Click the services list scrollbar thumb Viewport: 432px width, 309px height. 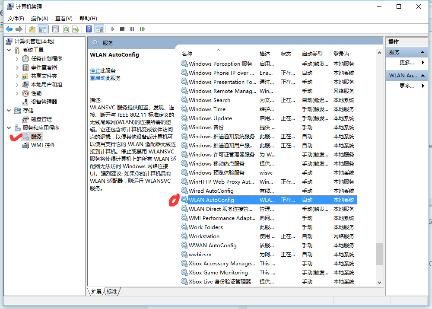coord(379,254)
